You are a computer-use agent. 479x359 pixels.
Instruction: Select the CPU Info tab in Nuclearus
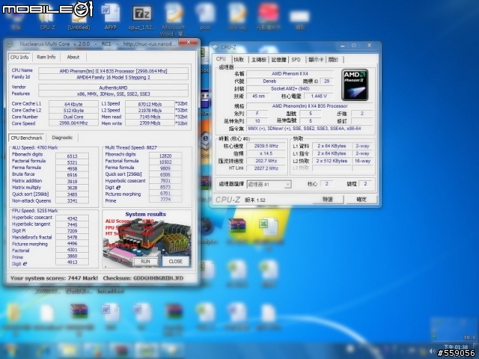(x=19, y=58)
